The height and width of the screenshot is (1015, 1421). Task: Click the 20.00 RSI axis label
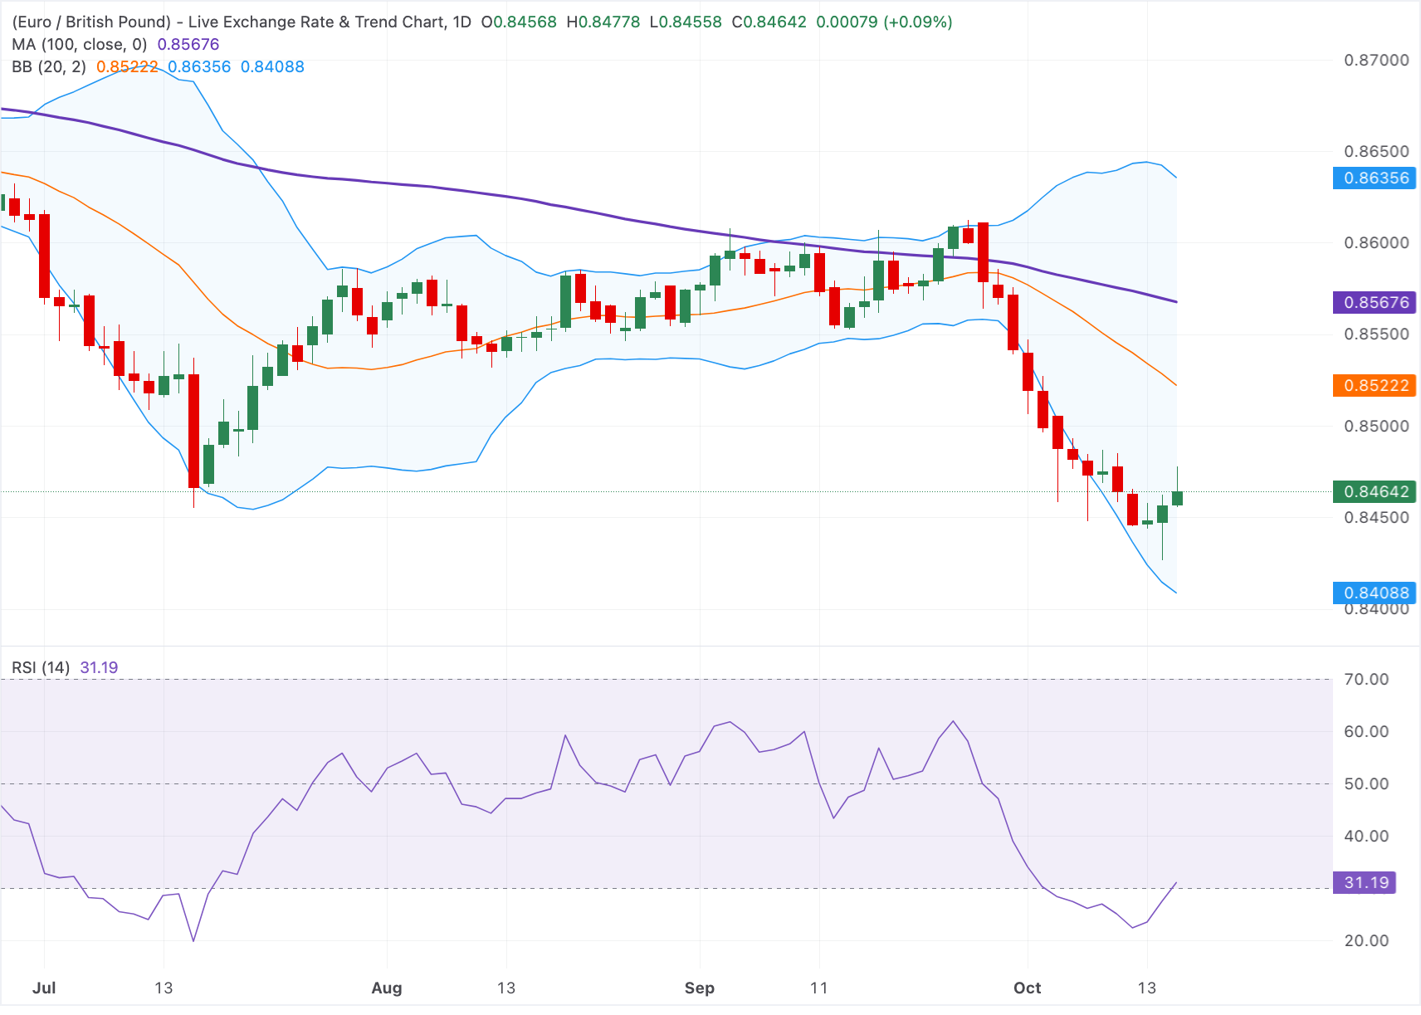1366,940
